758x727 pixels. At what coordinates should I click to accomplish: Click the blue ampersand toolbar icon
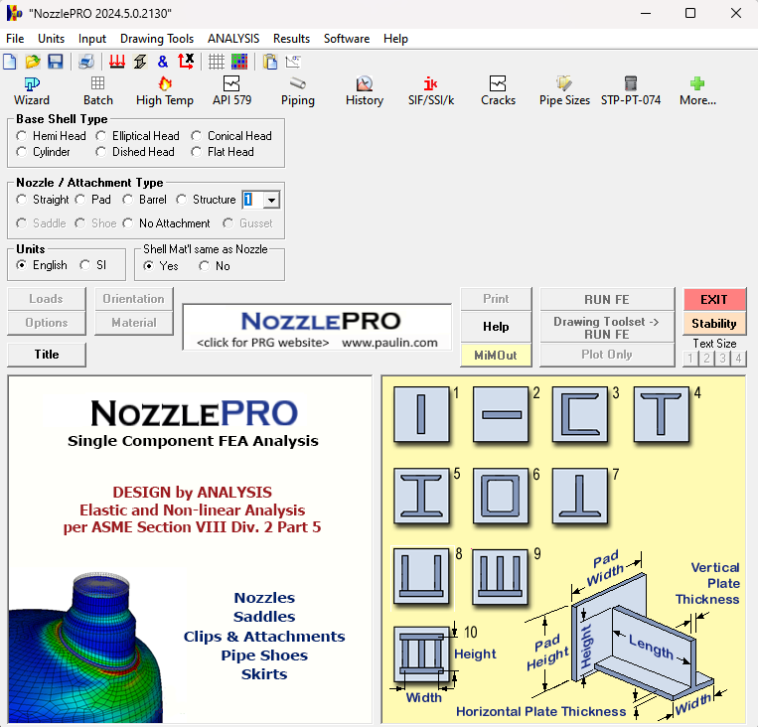(163, 62)
